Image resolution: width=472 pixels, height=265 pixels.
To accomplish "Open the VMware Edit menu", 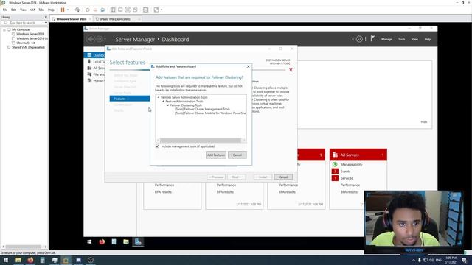I will pyautogui.click(x=14, y=10).
